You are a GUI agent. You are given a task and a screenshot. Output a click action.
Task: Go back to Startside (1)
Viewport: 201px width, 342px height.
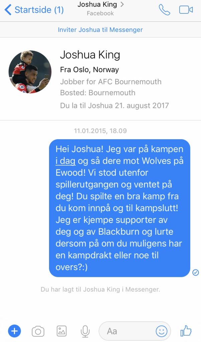pyautogui.click(x=34, y=10)
